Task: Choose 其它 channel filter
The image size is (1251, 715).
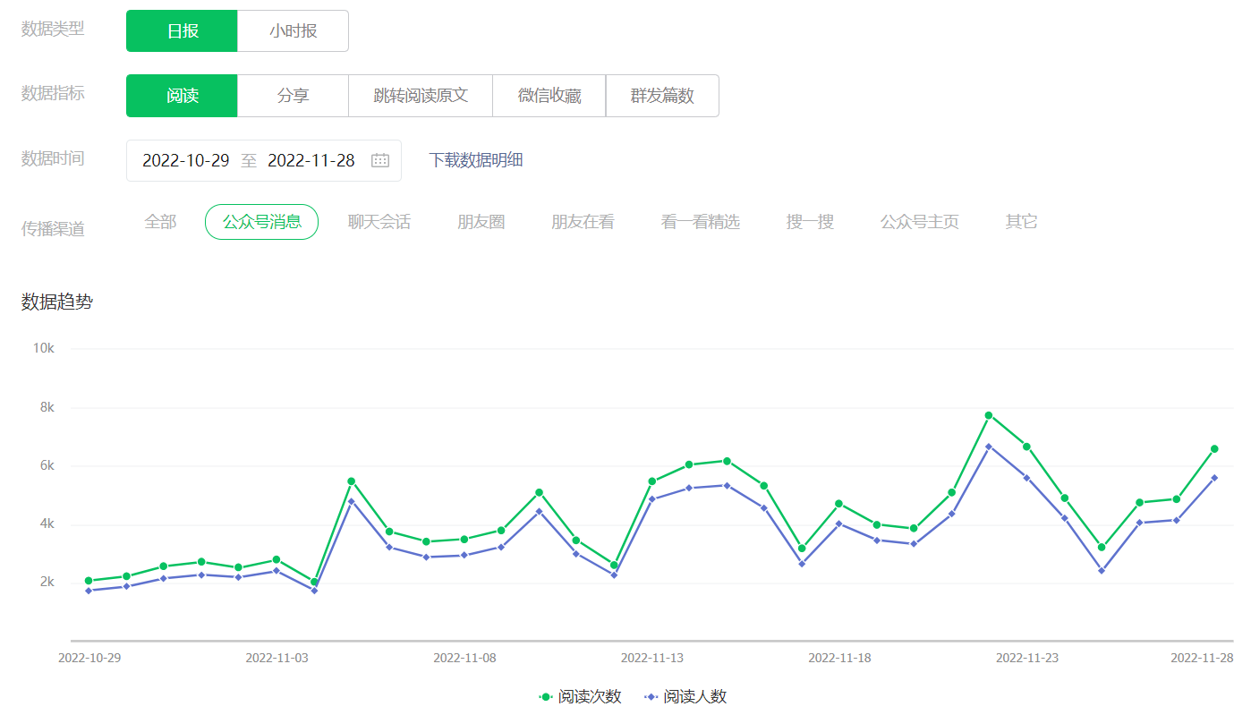Action: (x=1022, y=222)
